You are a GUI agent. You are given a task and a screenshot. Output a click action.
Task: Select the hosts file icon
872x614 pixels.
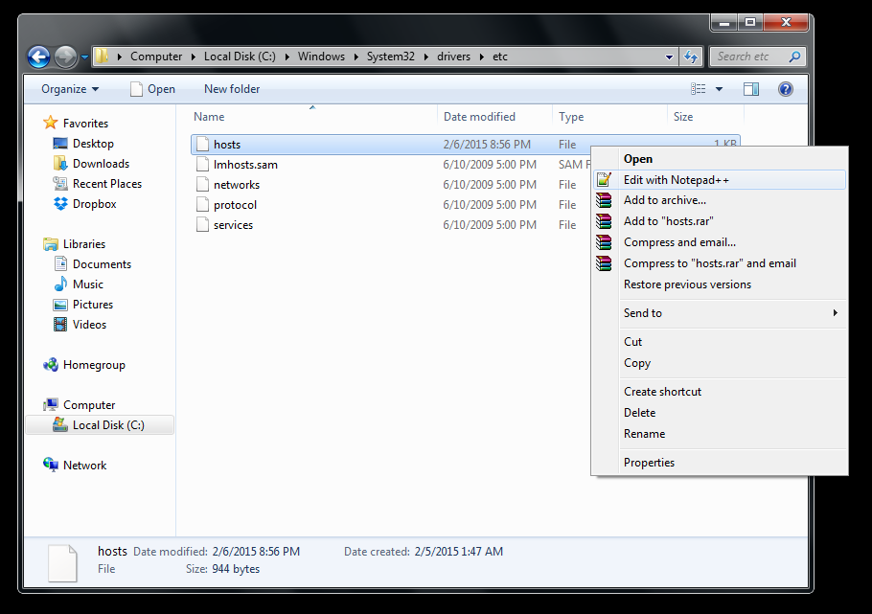pos(202,145)
